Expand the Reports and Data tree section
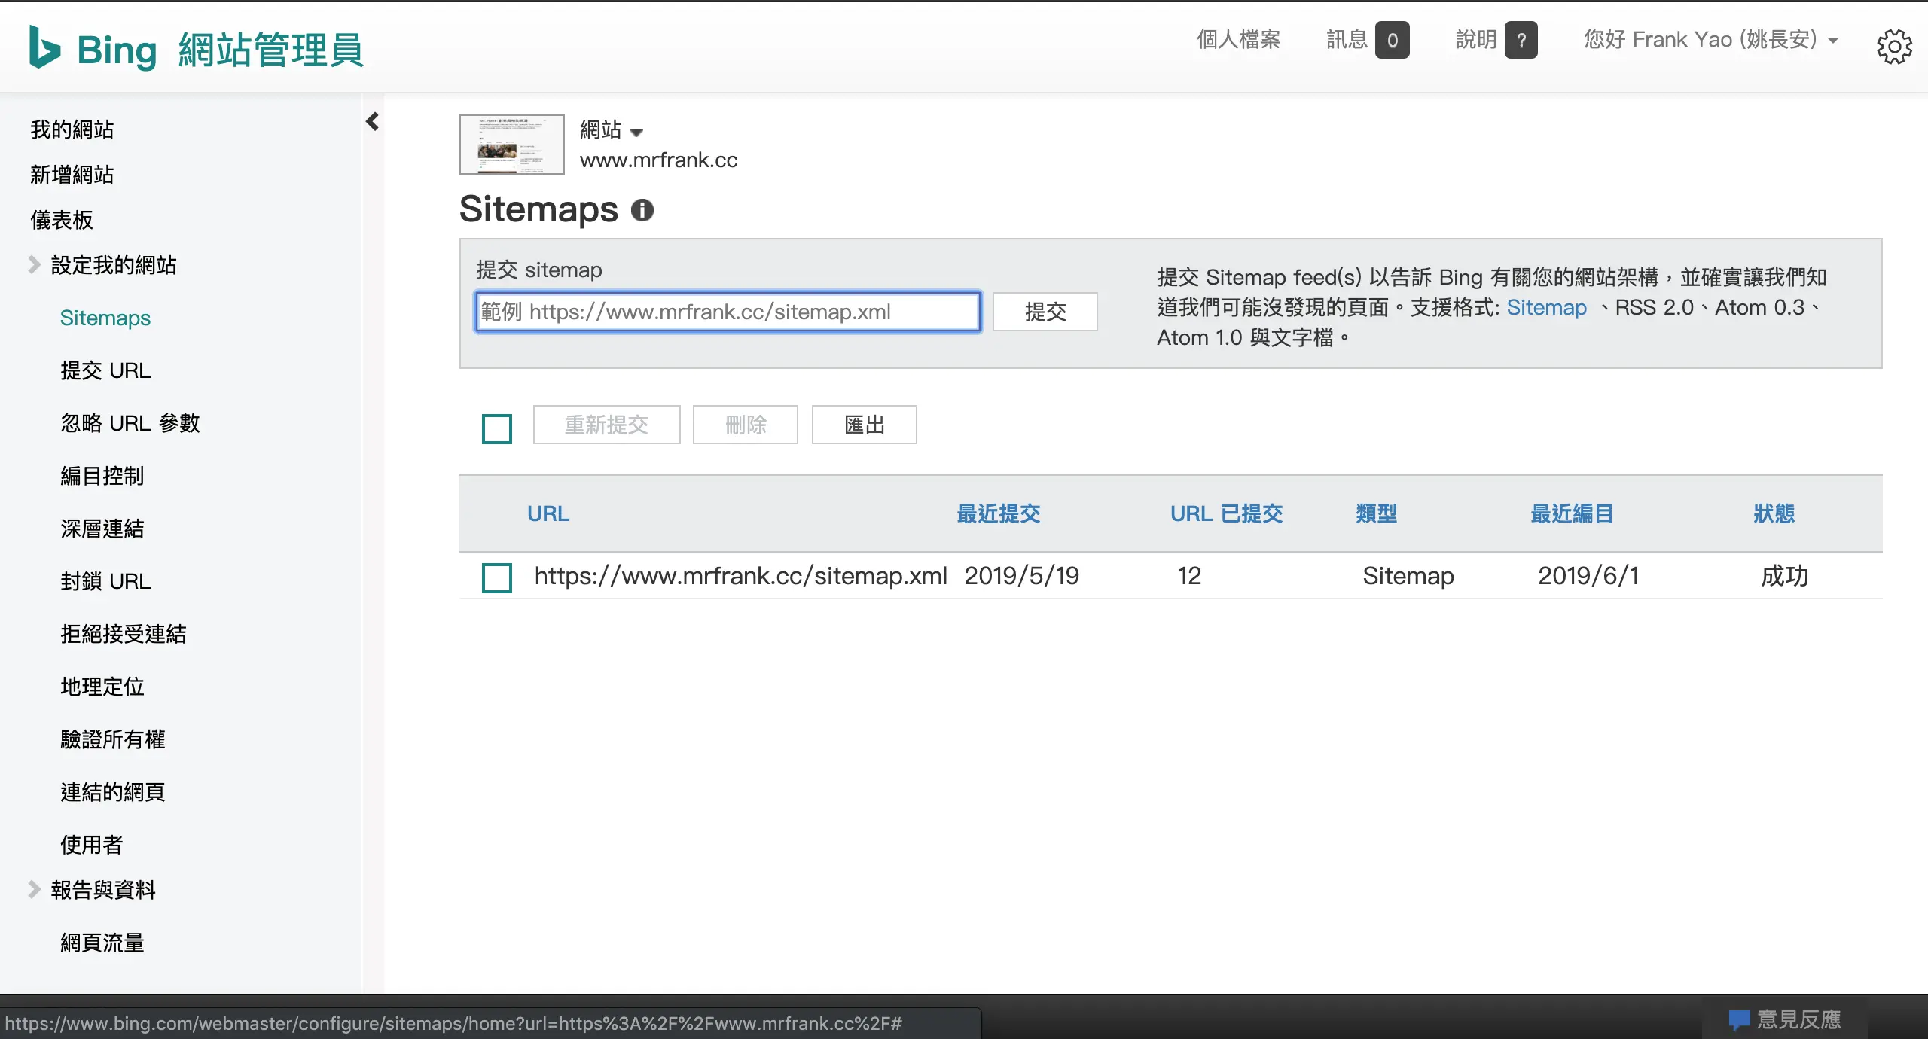This screenshot has height=1039, width=1928. (34, 889)
